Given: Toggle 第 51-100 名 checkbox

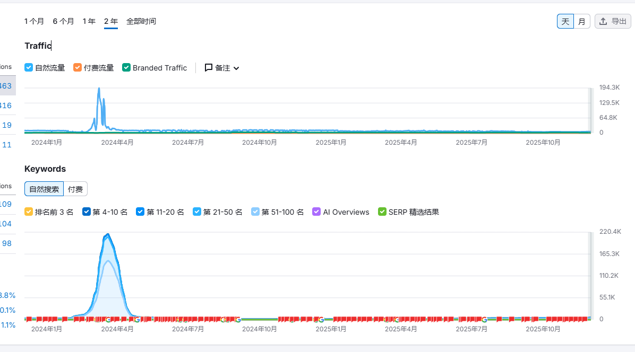Looking at the screenshot, I should point(255,212).
